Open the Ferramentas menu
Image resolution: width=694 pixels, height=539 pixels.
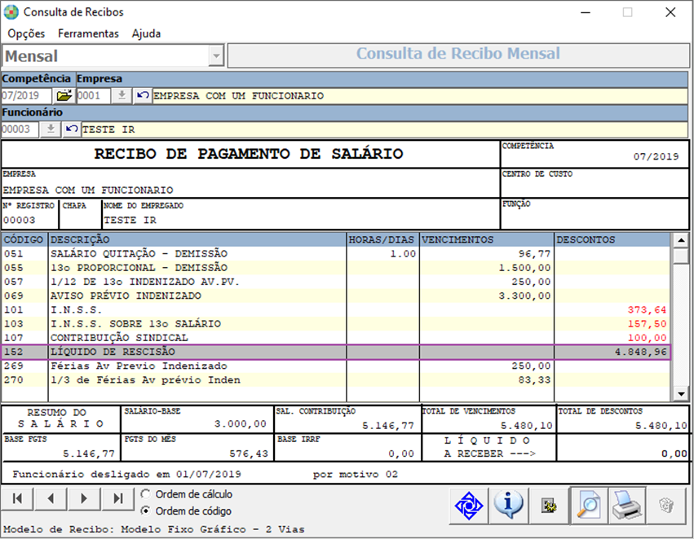coord(88,33)
